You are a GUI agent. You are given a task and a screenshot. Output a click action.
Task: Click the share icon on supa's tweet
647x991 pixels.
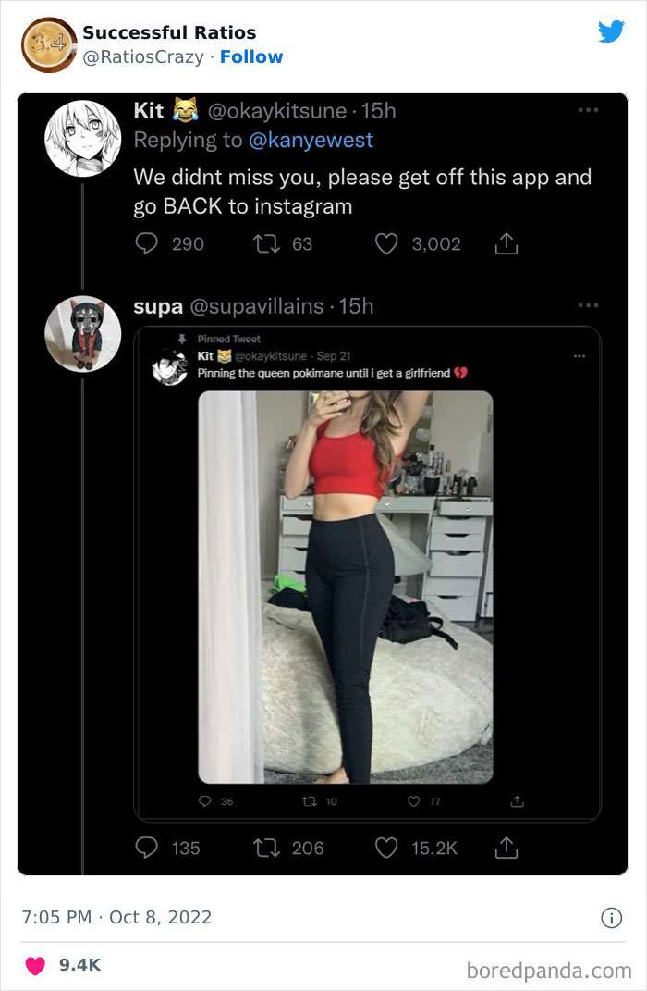507,848
